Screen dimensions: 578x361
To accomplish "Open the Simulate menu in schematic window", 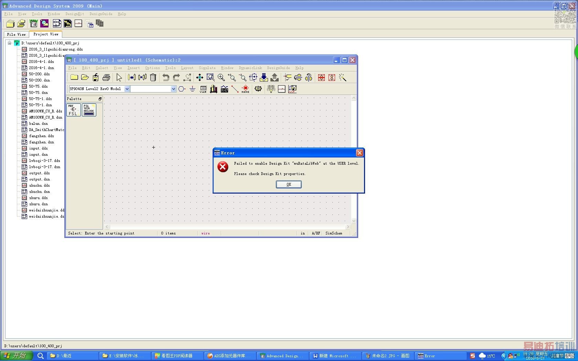I will pyautogui.click(x=207, y=68).
